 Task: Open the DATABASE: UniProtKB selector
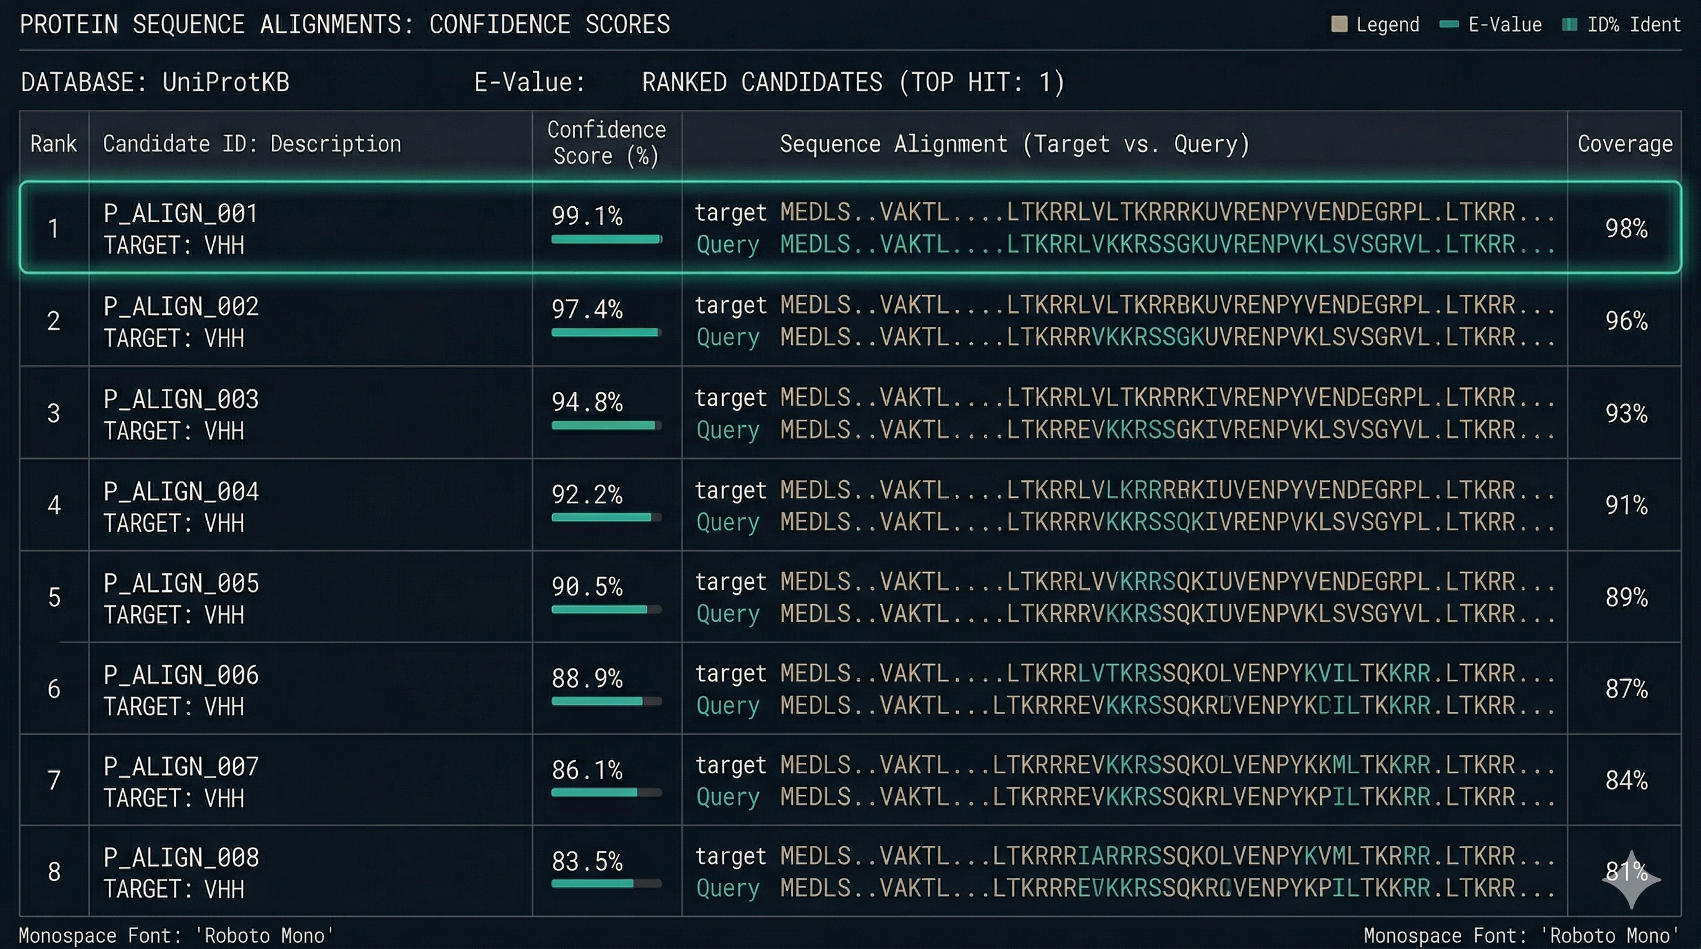click(155, 82)
